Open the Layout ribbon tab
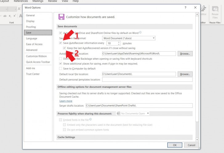The image size is (224, 153). [4, 1]
